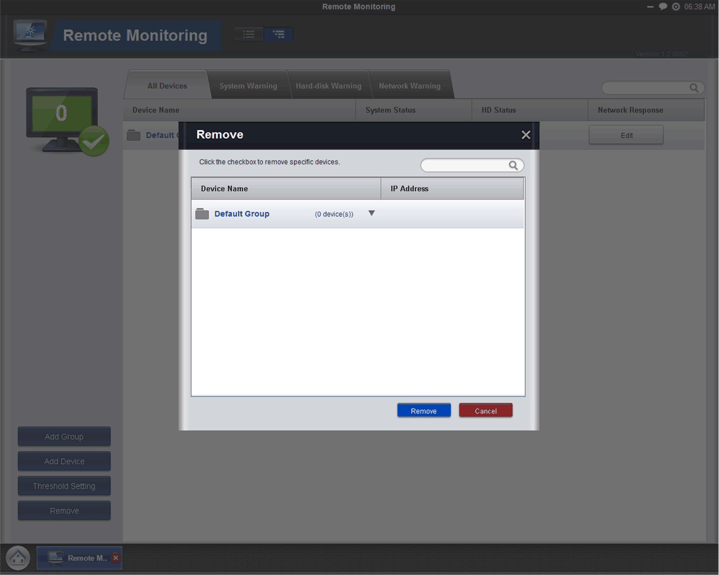Click the magnifier in the main search box
Image resolution: width=719 pixels, height=575 pixels.
click(x=695, y=88)
